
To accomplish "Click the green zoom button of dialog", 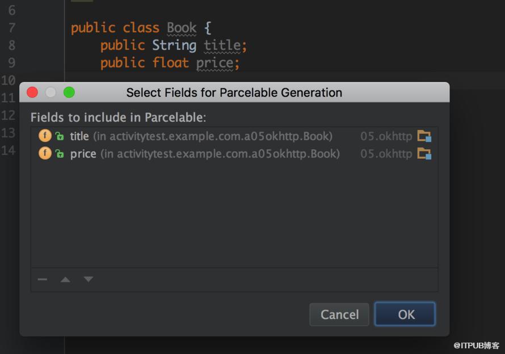I will 69,92.
